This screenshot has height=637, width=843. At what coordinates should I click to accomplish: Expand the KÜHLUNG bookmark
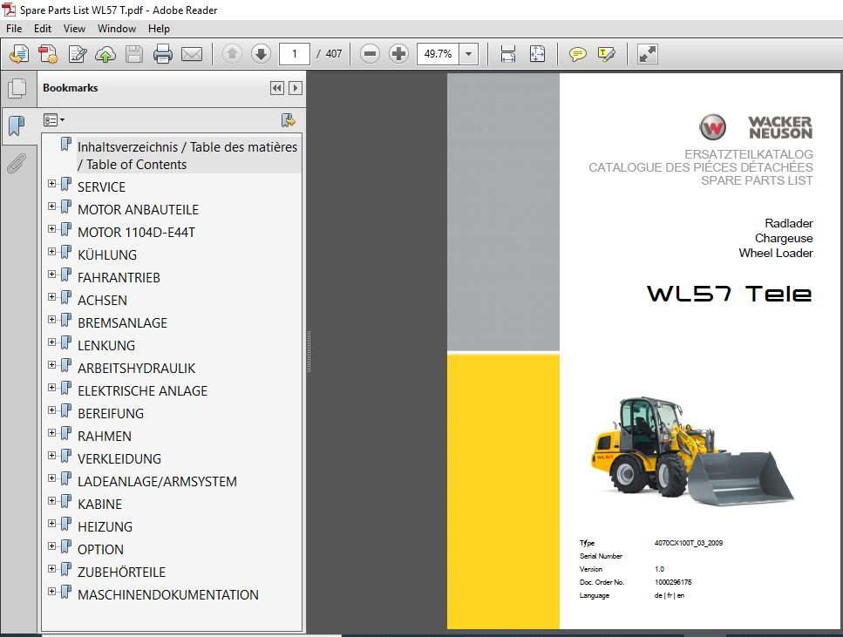[x=51, y=252]
